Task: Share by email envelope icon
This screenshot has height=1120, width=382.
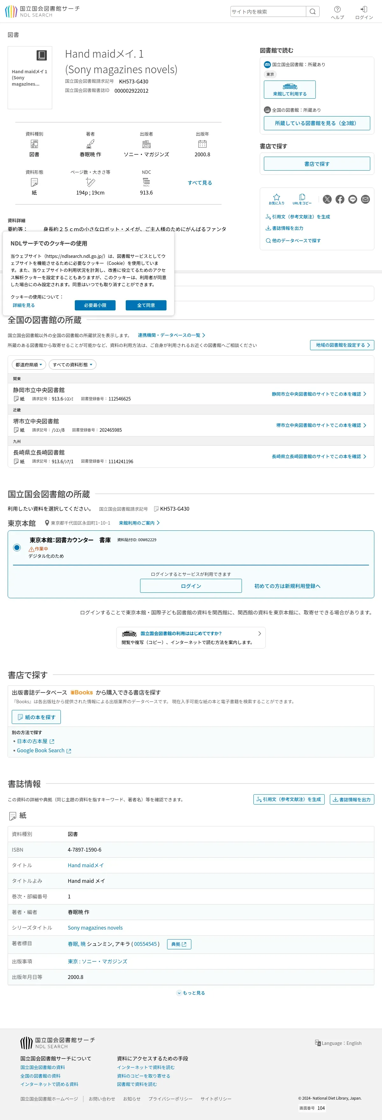Action: [365, 199]
